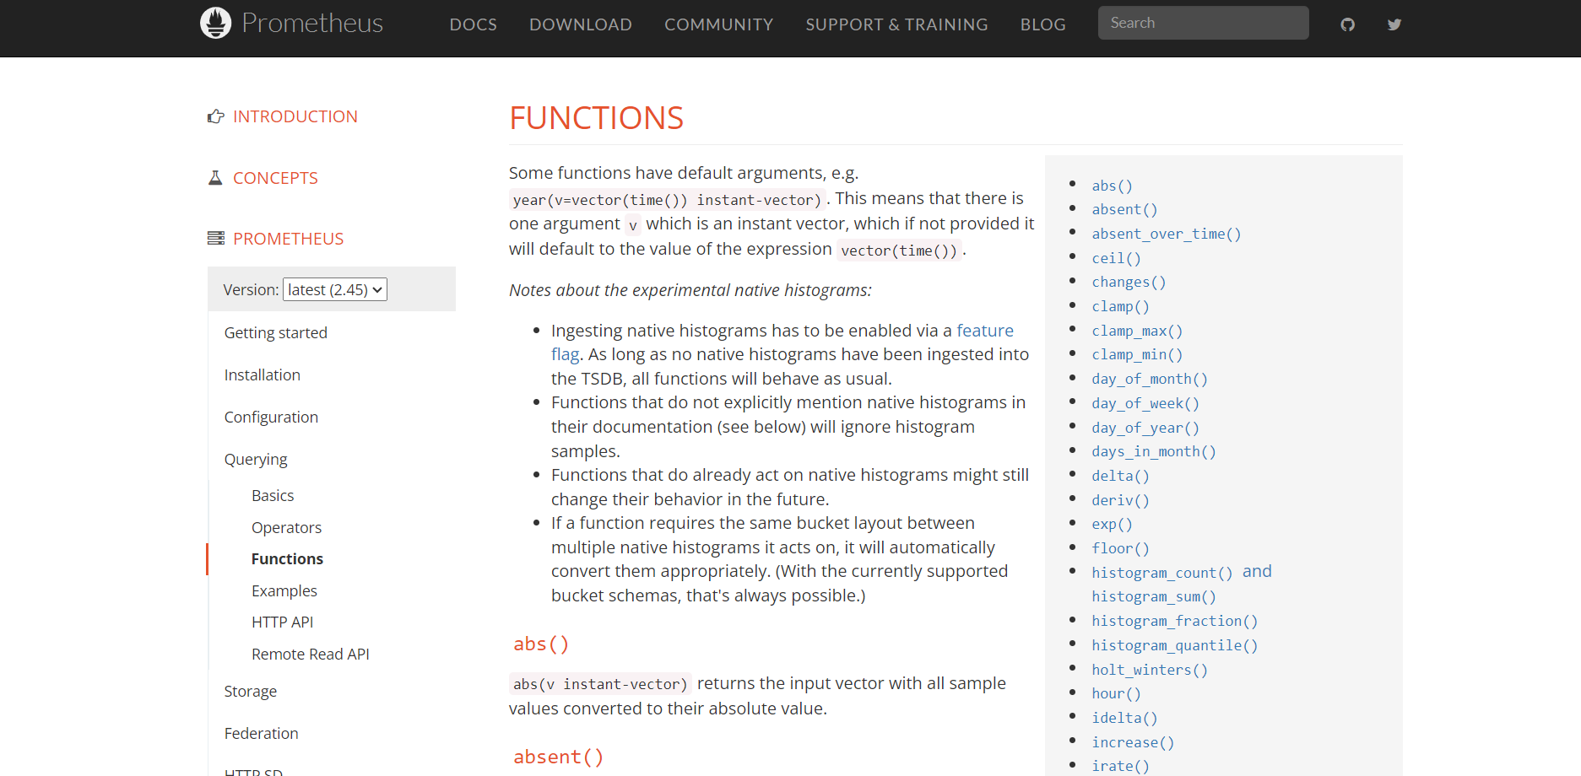Screen dimensions: 1581x776
Task: Open Storage in sidebar
Action: coord(251,692)
